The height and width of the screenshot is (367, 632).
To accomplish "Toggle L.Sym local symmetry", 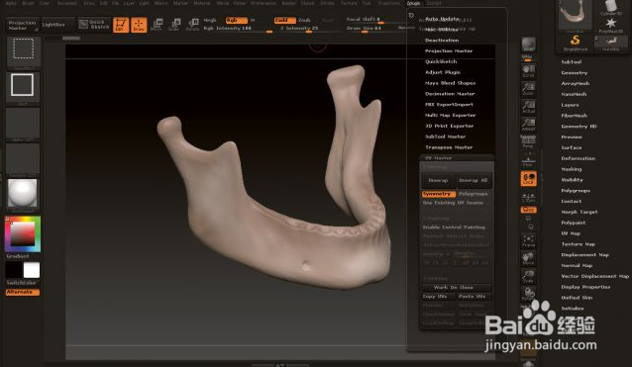I will coord(528,197).
